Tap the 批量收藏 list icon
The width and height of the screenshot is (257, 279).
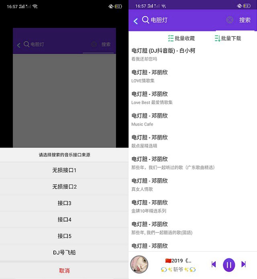tap(171, 38)
